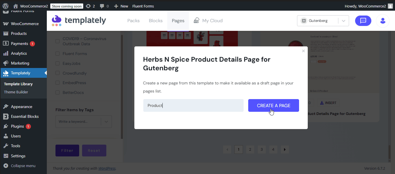The width and height of the screenshot is (395, 174).
Task: Click the Reset button
Action: 94,150
